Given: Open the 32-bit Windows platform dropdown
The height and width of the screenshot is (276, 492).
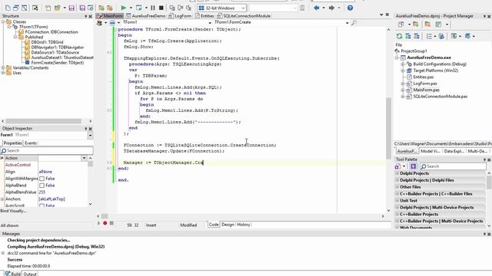Looking at the screenshot, I should (x=243, y=8).
